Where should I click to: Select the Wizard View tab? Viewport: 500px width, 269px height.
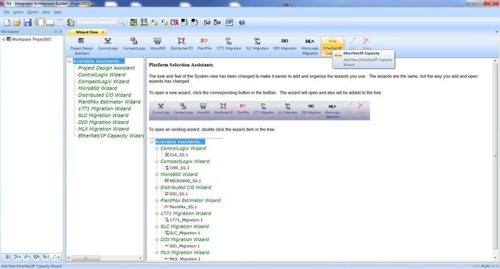[87, 32]
